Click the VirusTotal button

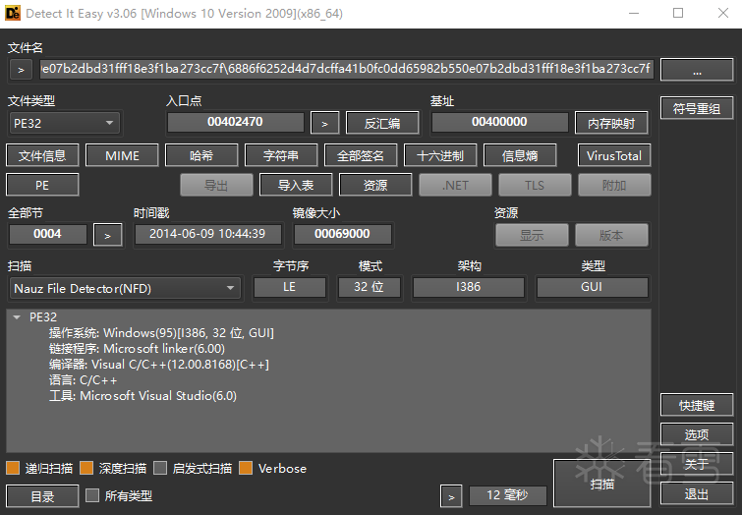coord(614,155)
